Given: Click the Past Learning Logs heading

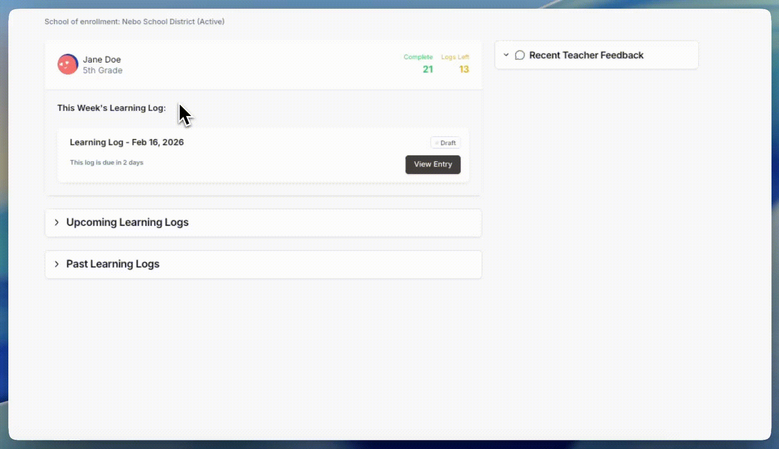Looking at the screenshot, I should point(113,264).
